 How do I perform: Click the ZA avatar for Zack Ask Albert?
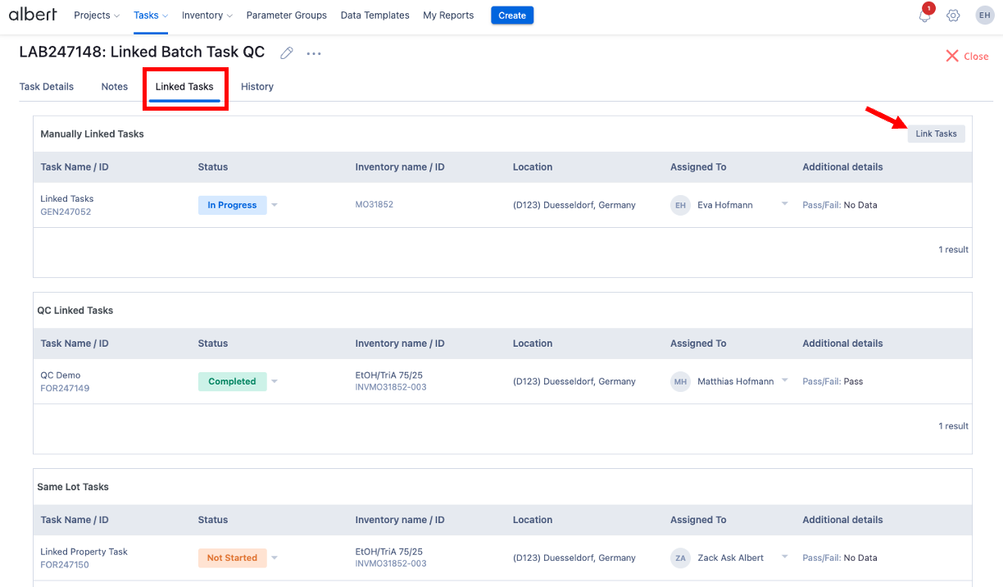[680, 557]
